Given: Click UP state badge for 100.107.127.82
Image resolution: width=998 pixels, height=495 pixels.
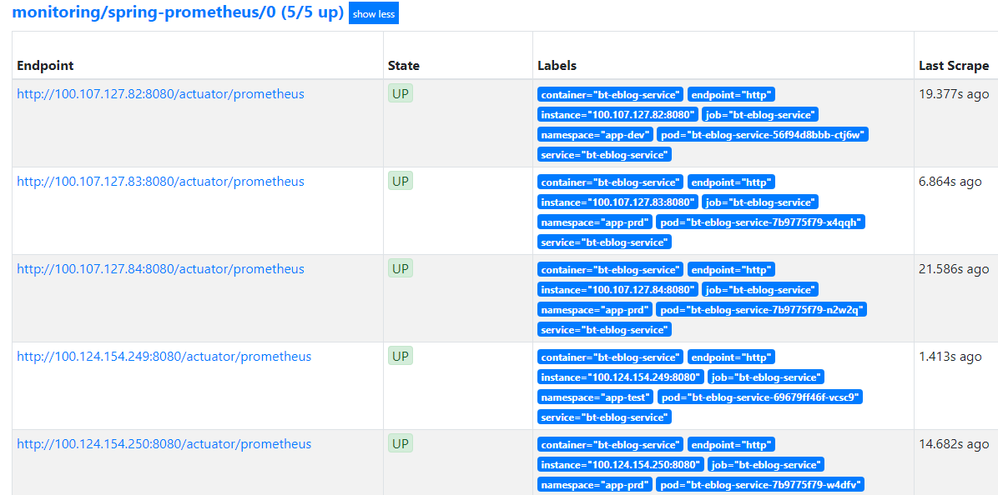Looking at the screenshot, I should pyautogui.click(x=401, y=94).
